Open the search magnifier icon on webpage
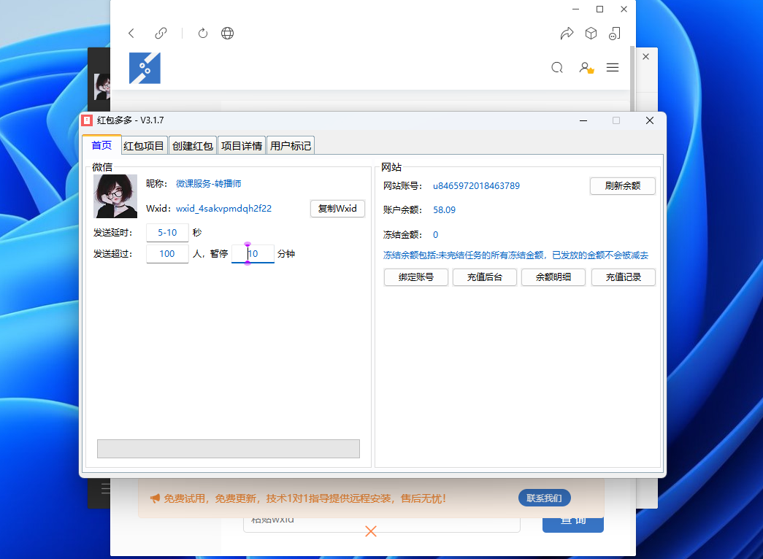The width and height of the screenshot is (763, 559). (x=557, y=68)
